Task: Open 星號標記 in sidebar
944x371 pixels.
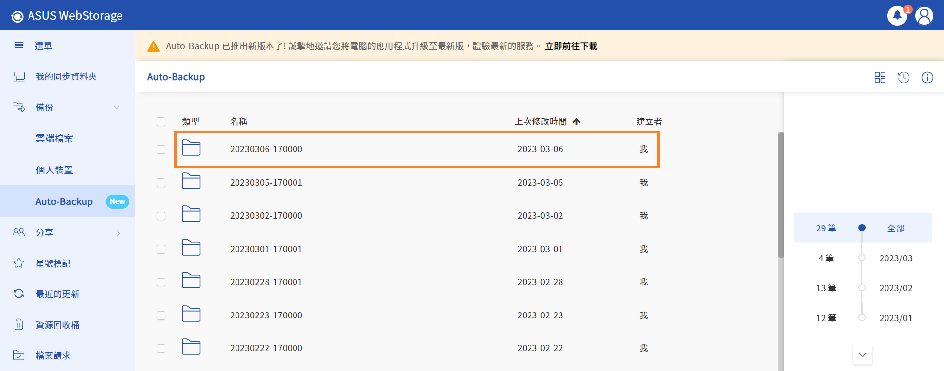Action: pyautogui.click(x=53, y=263)
